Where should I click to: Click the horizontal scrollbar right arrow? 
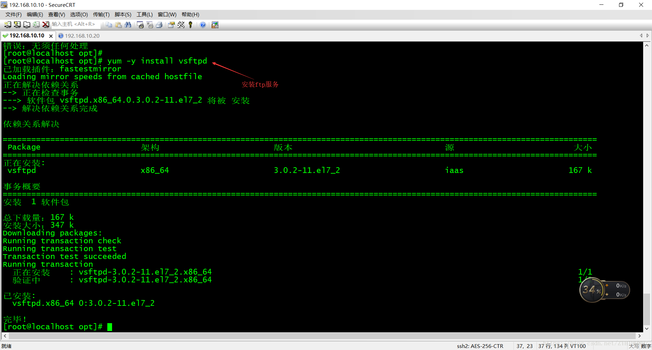click(x=639, y=336)
